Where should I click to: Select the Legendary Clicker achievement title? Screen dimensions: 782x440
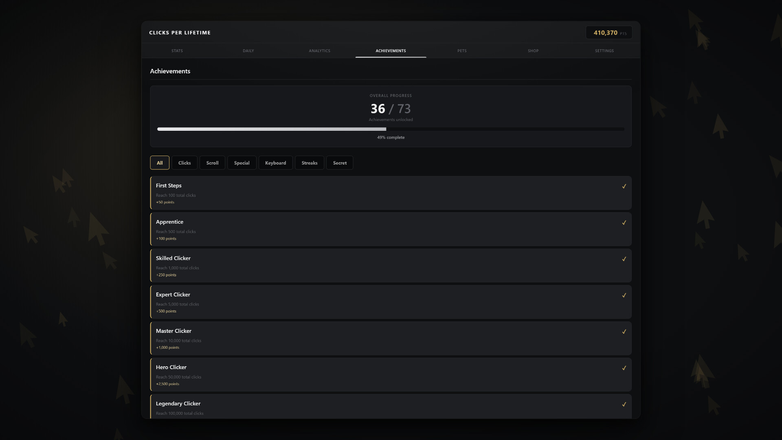[178, 403]
